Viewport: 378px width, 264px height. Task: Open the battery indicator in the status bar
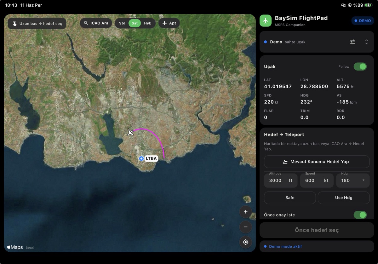[369, 5]
